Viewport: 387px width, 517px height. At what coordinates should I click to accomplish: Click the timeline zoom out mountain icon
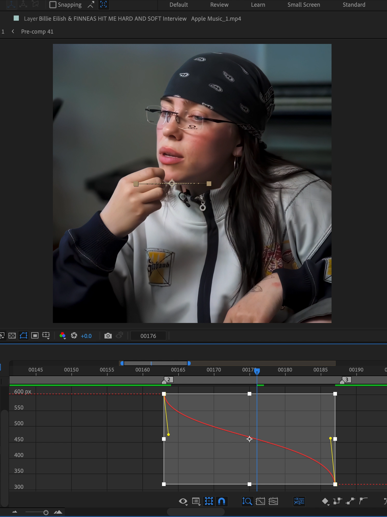(15, 512)
